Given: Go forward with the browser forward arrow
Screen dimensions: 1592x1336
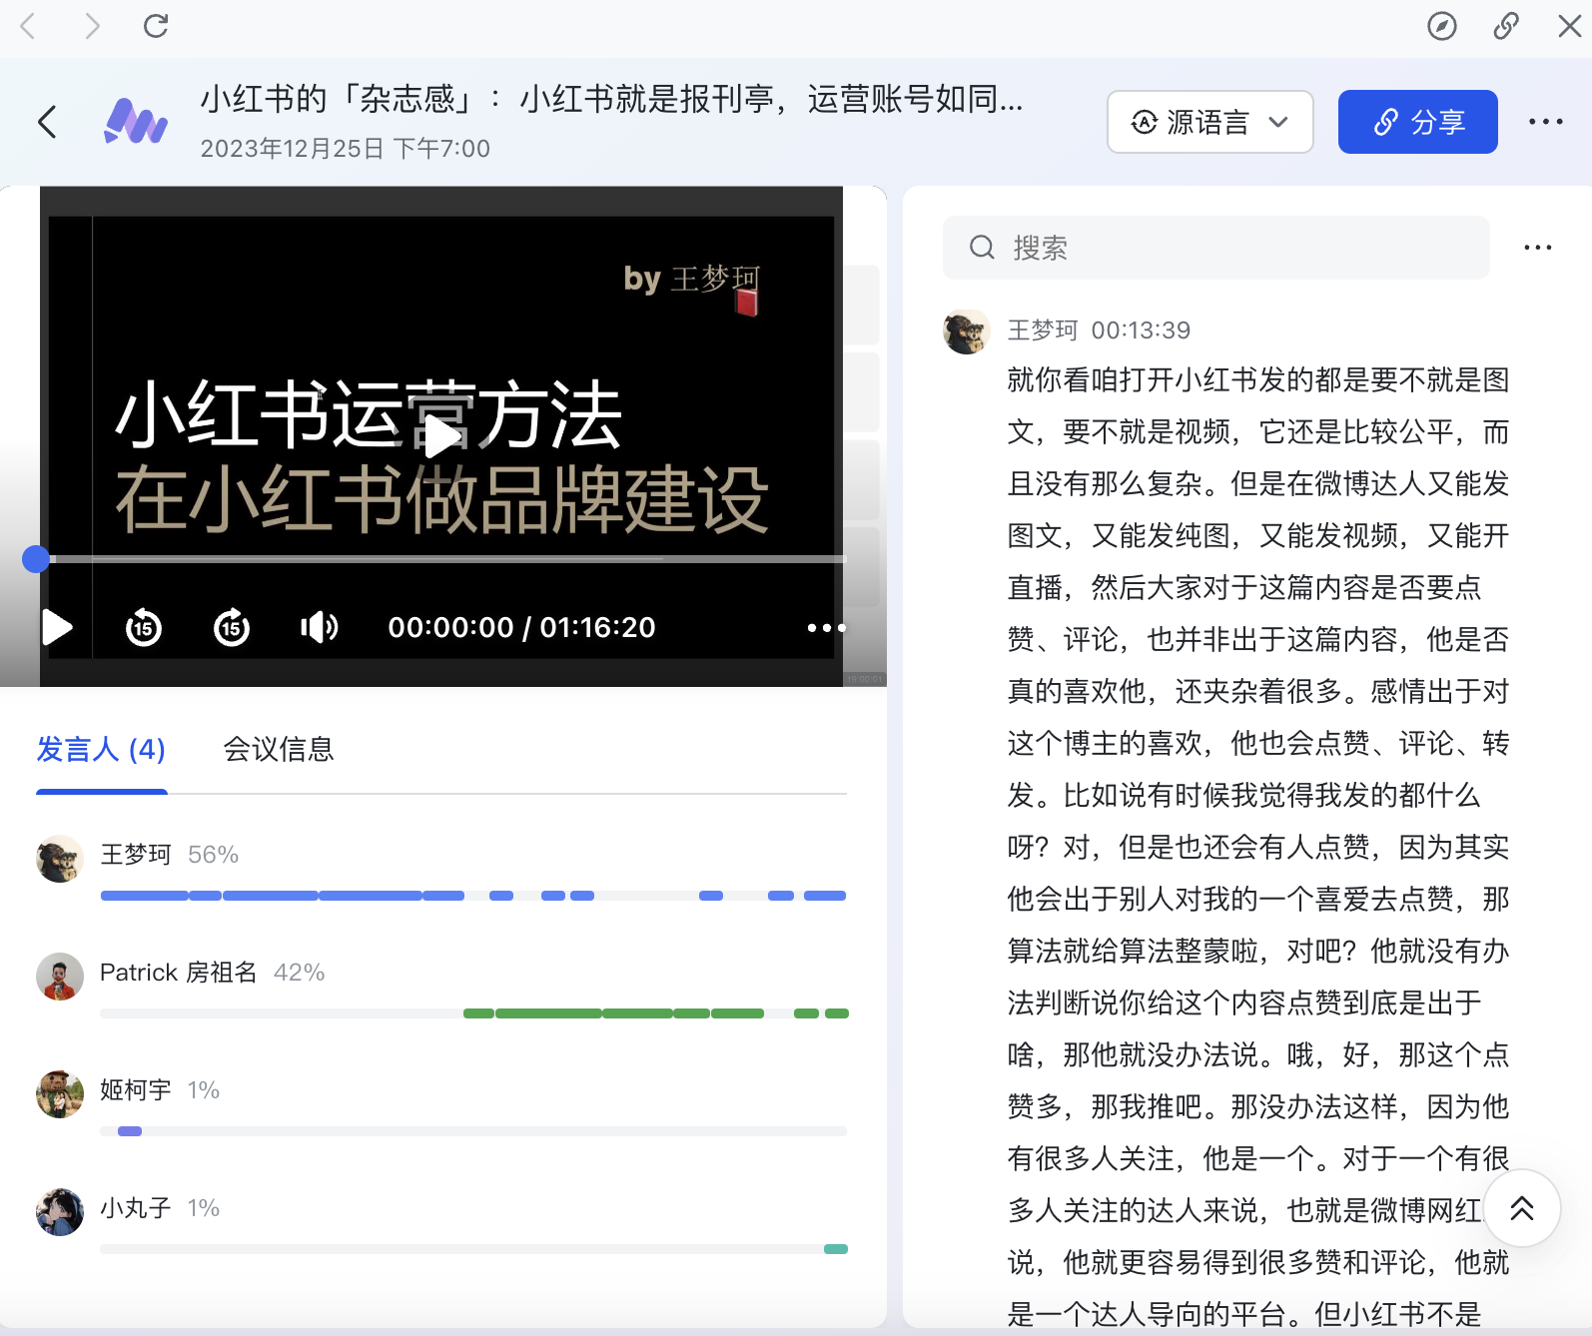Looking at the screenshot, I should pos(92,26).
